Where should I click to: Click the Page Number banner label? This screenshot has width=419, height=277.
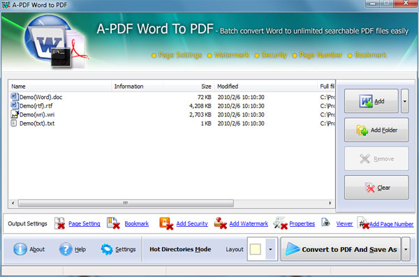point(321,55)
